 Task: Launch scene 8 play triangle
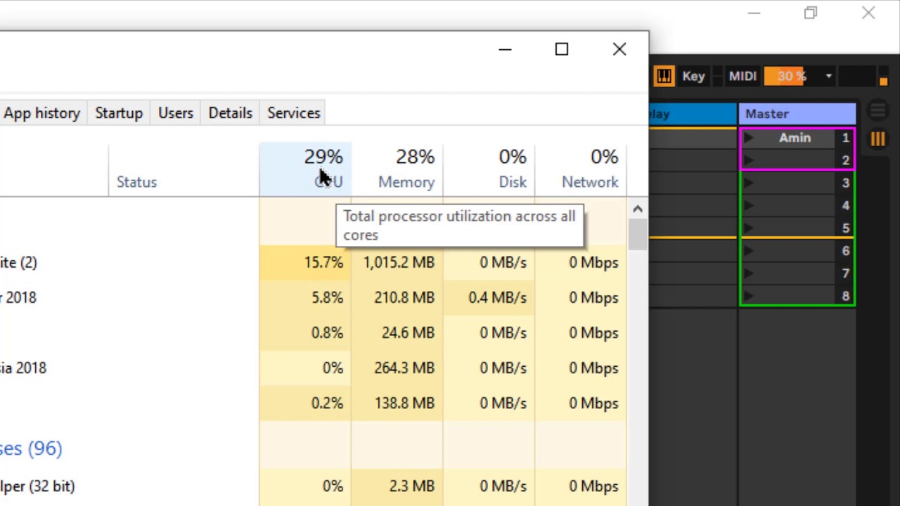click(748, 296)
